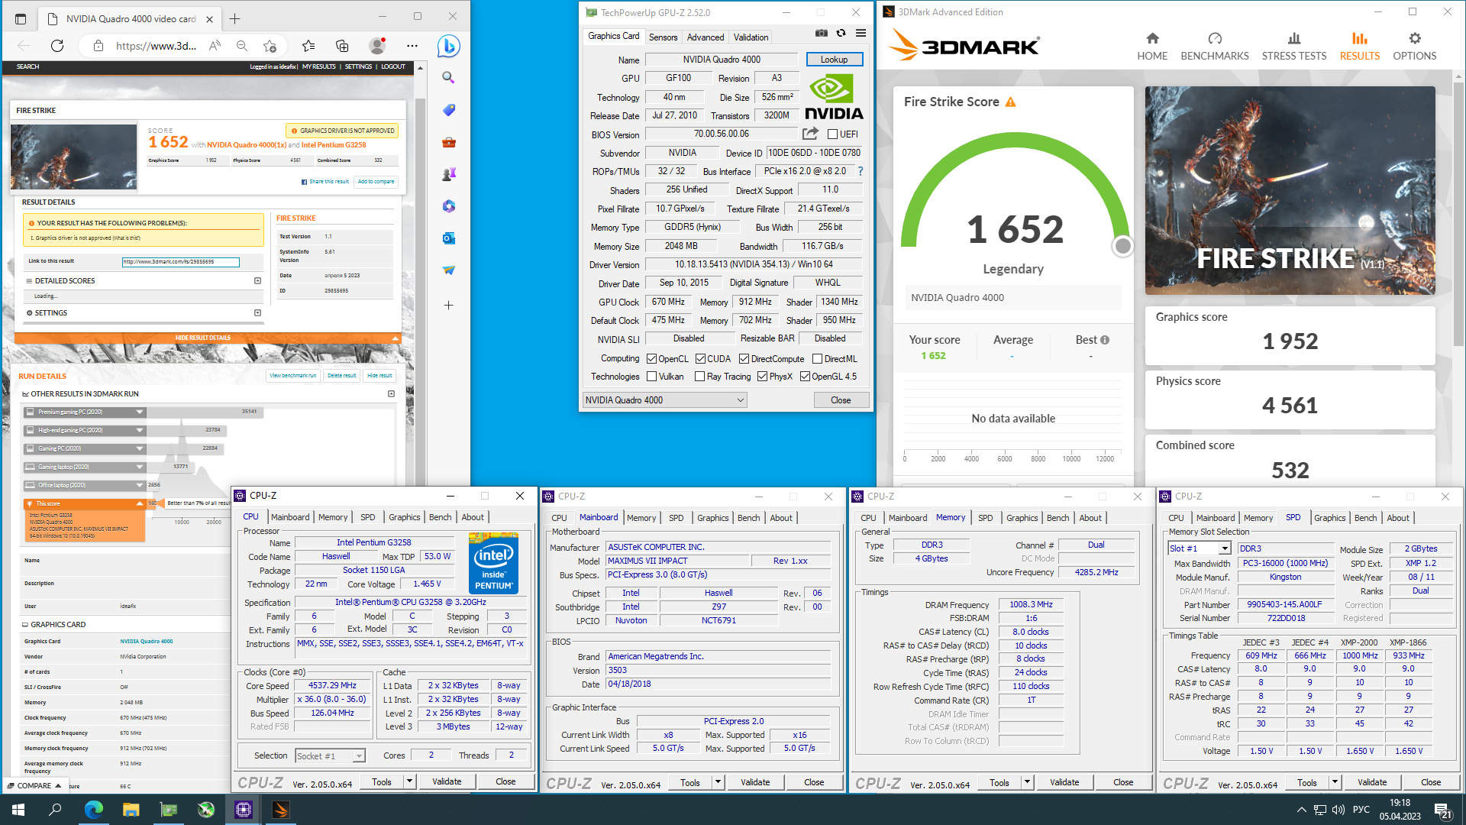Click Hide Result Details orange bar
The height and width of the screenshot is (825, 1466).
click(208, 338)
